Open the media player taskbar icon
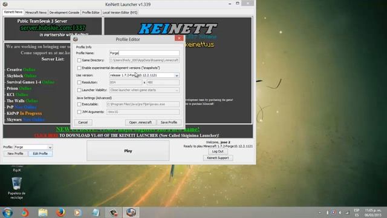This screenshot has width=387, height=218. pyautogui.click(x=77, y=213)
